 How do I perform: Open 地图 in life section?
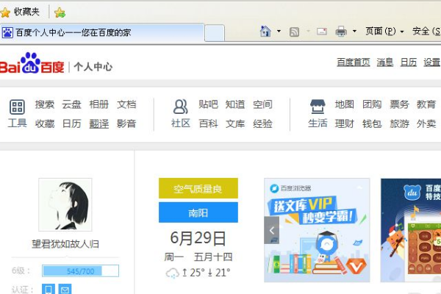click(x=344, y=104)
